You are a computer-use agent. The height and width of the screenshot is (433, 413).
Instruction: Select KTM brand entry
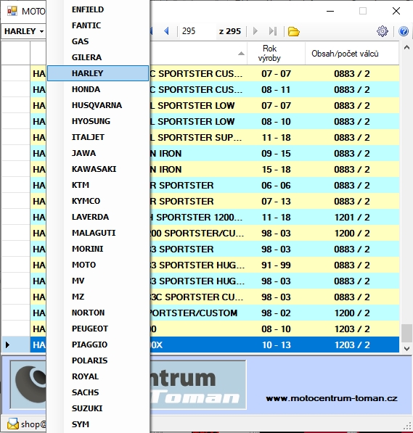coord(98,185)
